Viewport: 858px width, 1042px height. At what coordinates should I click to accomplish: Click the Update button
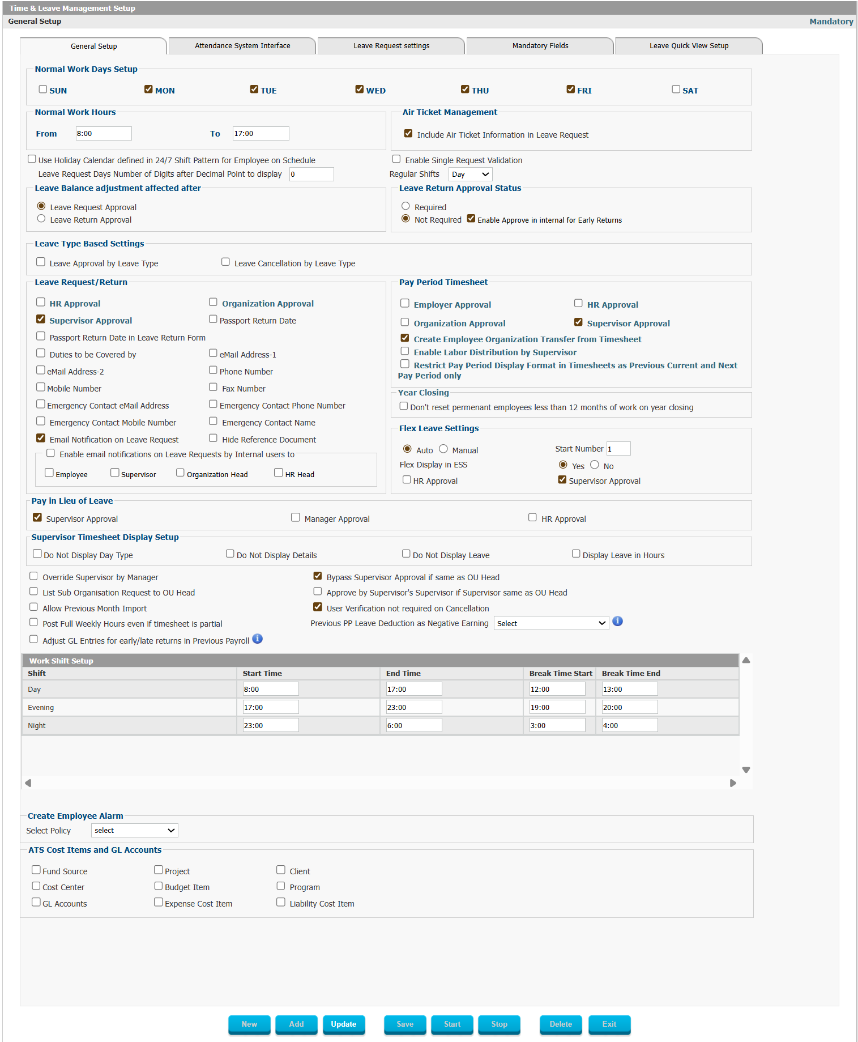point(344,1024)
